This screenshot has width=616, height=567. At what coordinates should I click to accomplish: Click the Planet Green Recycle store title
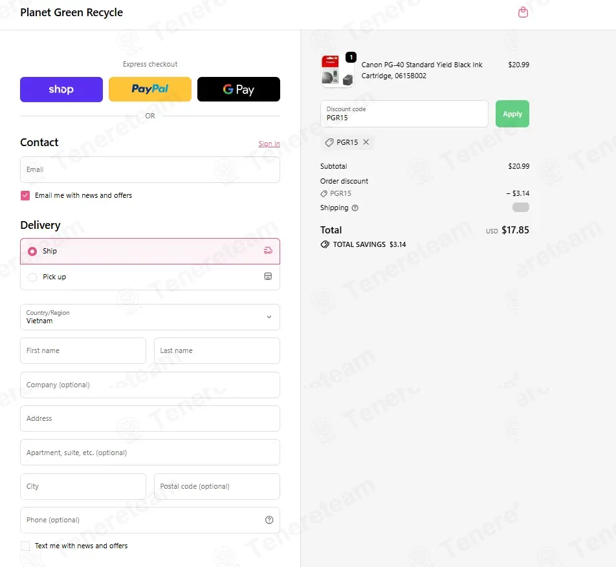71,12
